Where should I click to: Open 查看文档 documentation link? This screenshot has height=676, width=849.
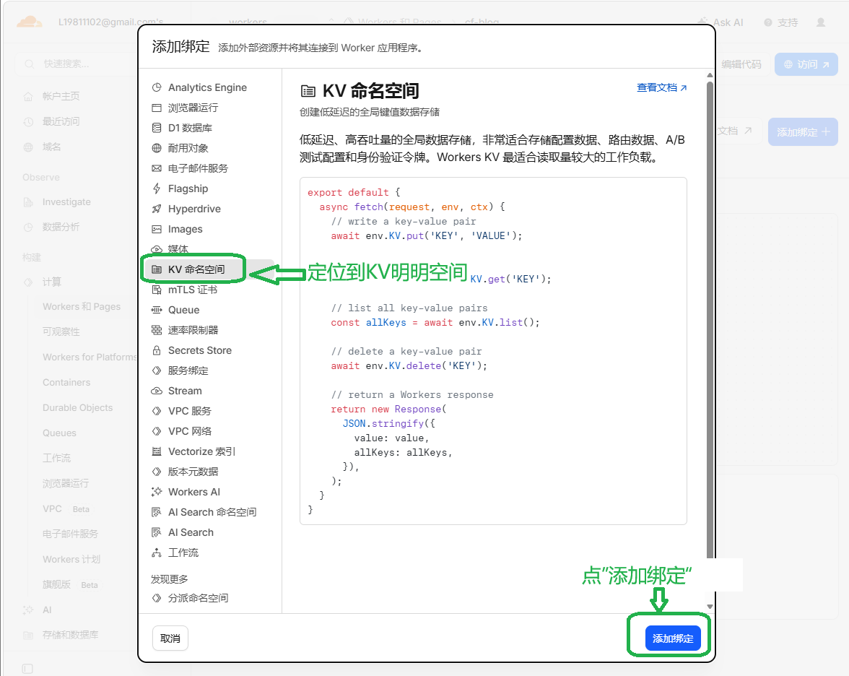tap(661, 88)
